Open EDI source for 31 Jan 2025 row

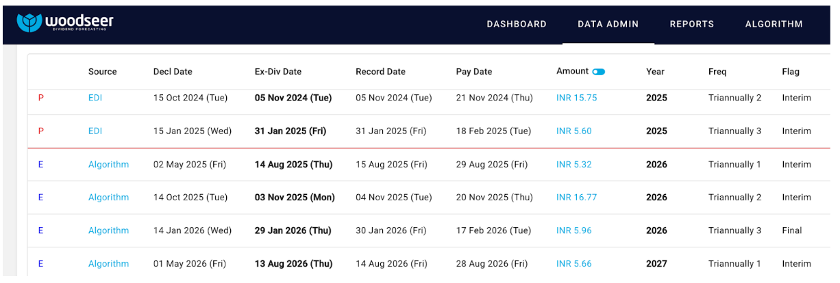95,131
